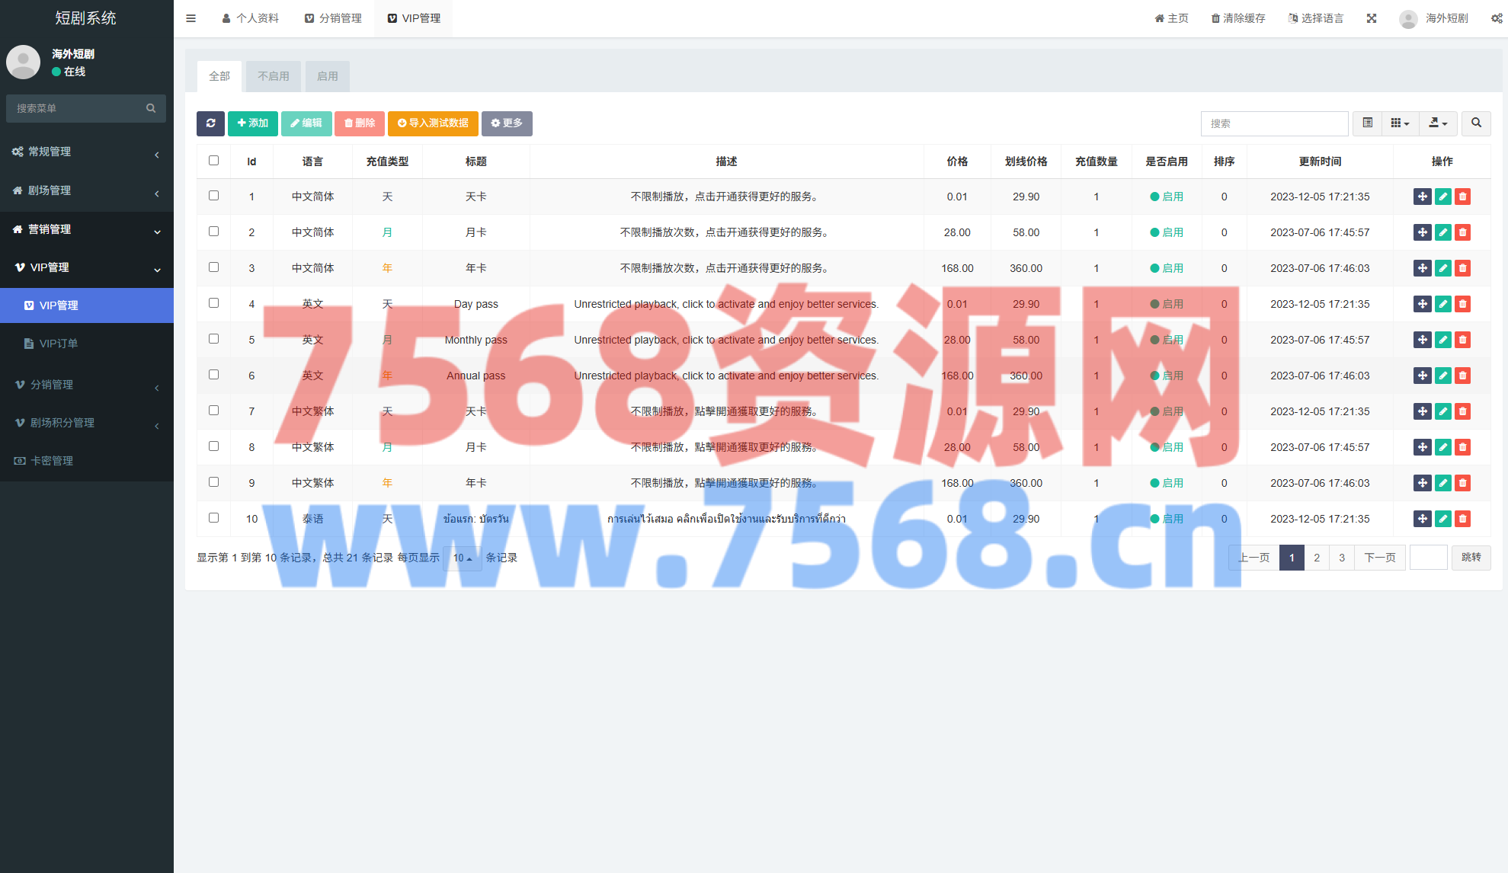Toggle the 启用 status for row 7
Image resolution: width=1508 pixels, height=873 pixels.
[x=1167, y=411]
